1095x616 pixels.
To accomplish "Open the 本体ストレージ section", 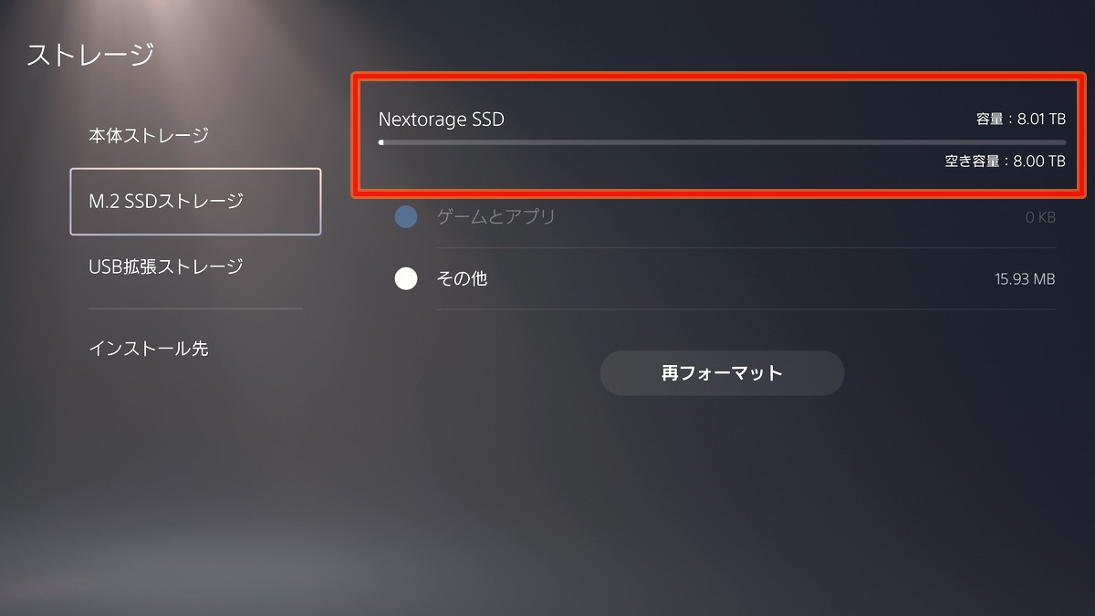I will click(x=149, y=136).
